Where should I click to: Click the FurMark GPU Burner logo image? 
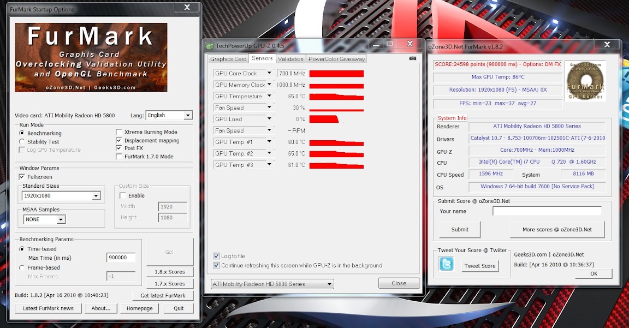[585, 81]
